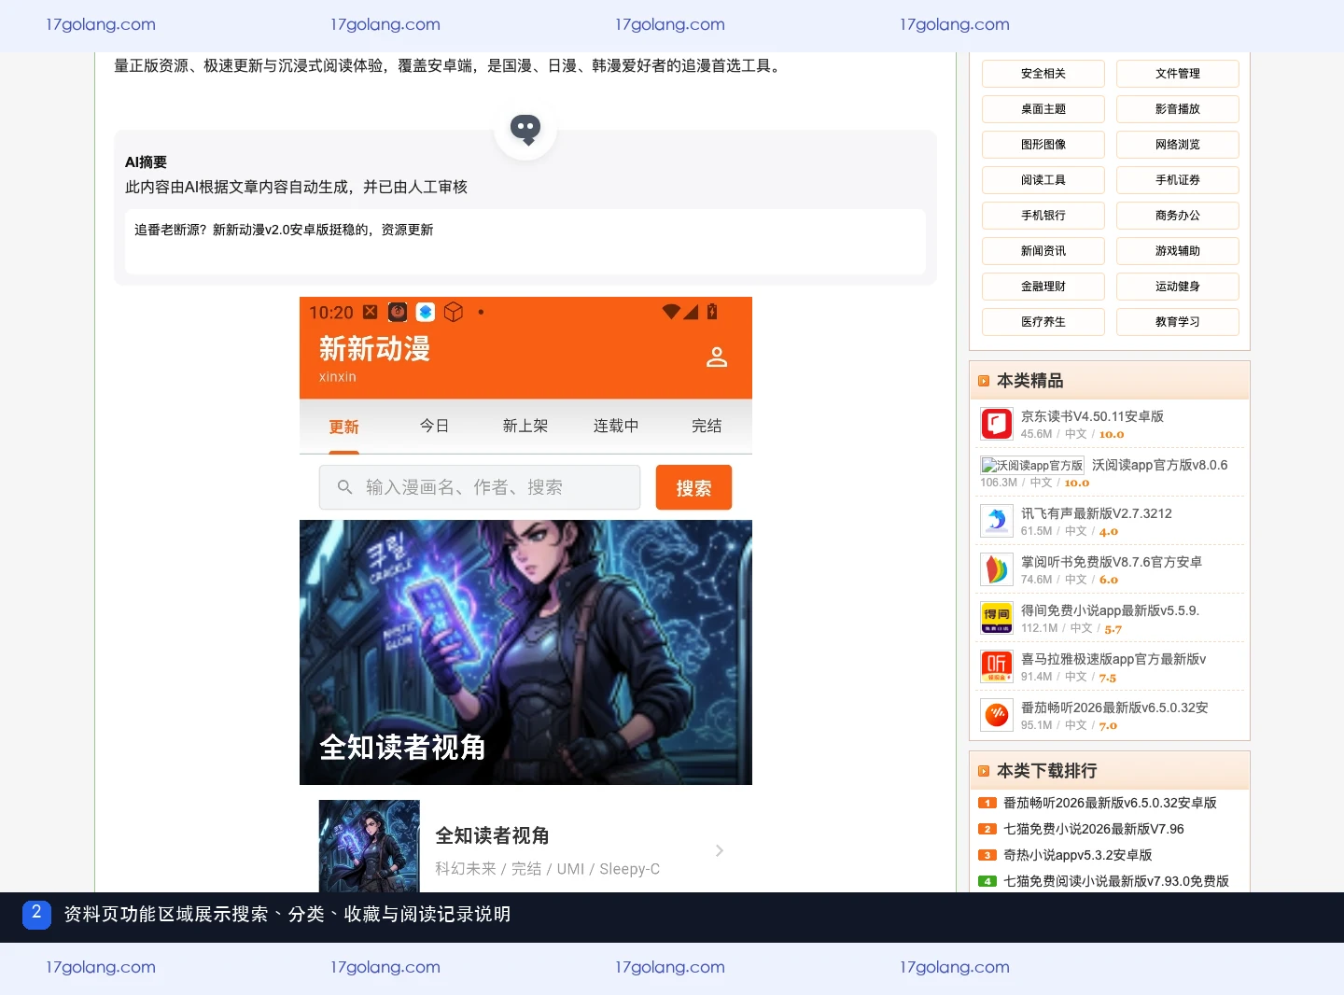Open the 游戏辅助 category

1178,251
